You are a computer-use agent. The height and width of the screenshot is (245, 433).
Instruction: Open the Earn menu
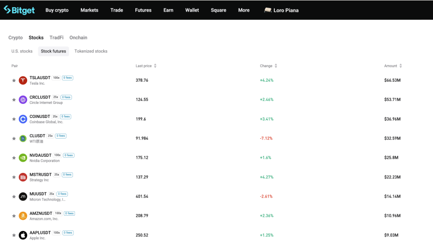tap(169, 10)
